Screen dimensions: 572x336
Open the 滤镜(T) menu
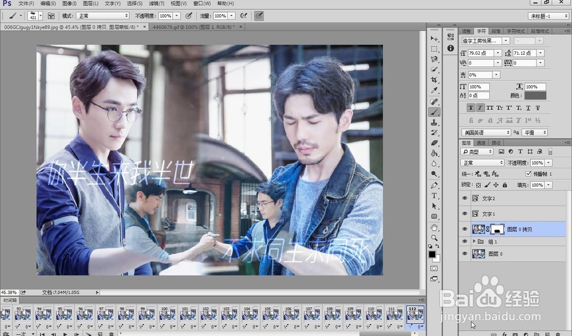point(157,3)
